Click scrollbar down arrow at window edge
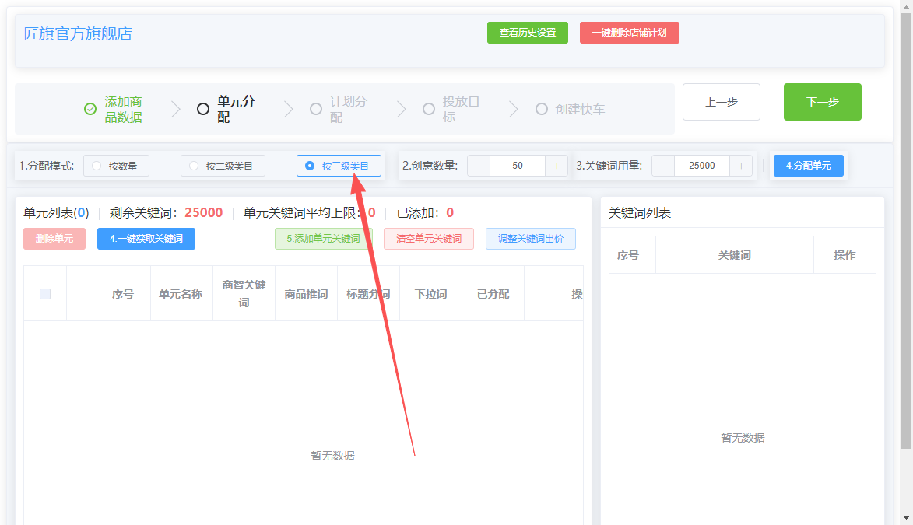This screenshot has height=525, width=913. 906,517
